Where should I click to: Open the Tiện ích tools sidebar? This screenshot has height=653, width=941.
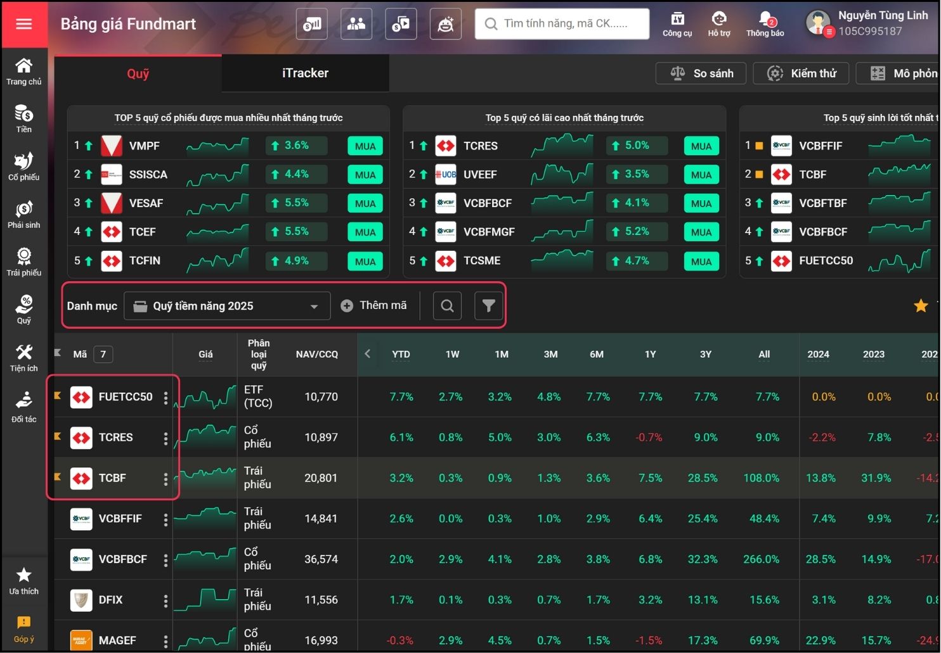(x=24, y=358)
